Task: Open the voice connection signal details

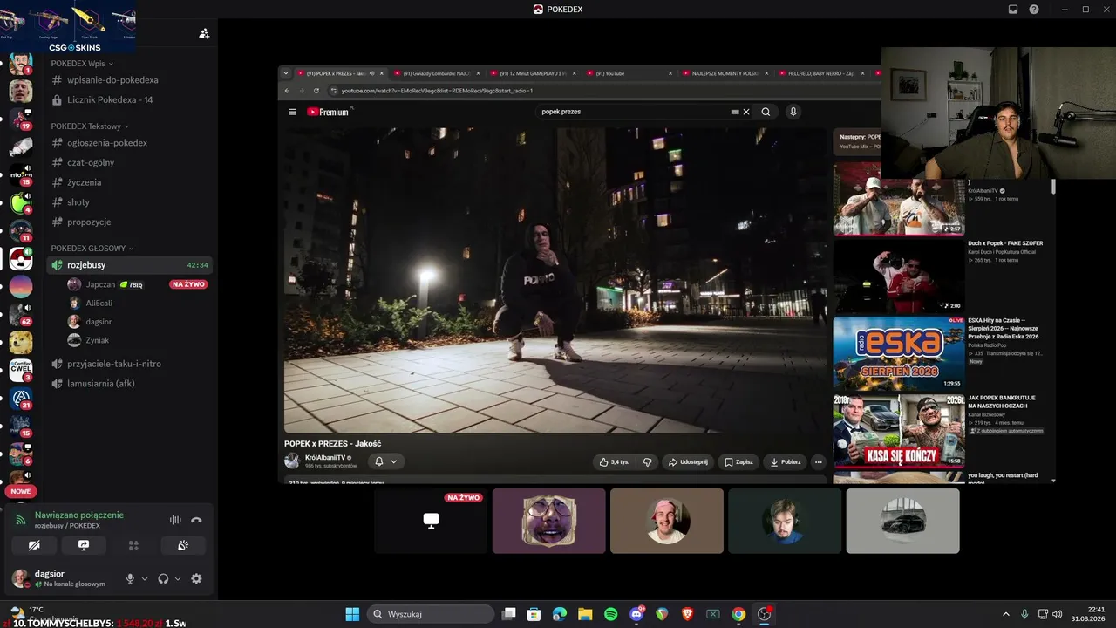Action: (22, 520)
